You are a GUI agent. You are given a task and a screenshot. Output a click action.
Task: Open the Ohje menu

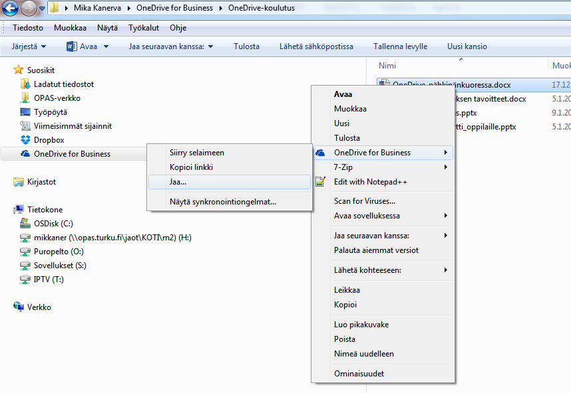[178, 28]
